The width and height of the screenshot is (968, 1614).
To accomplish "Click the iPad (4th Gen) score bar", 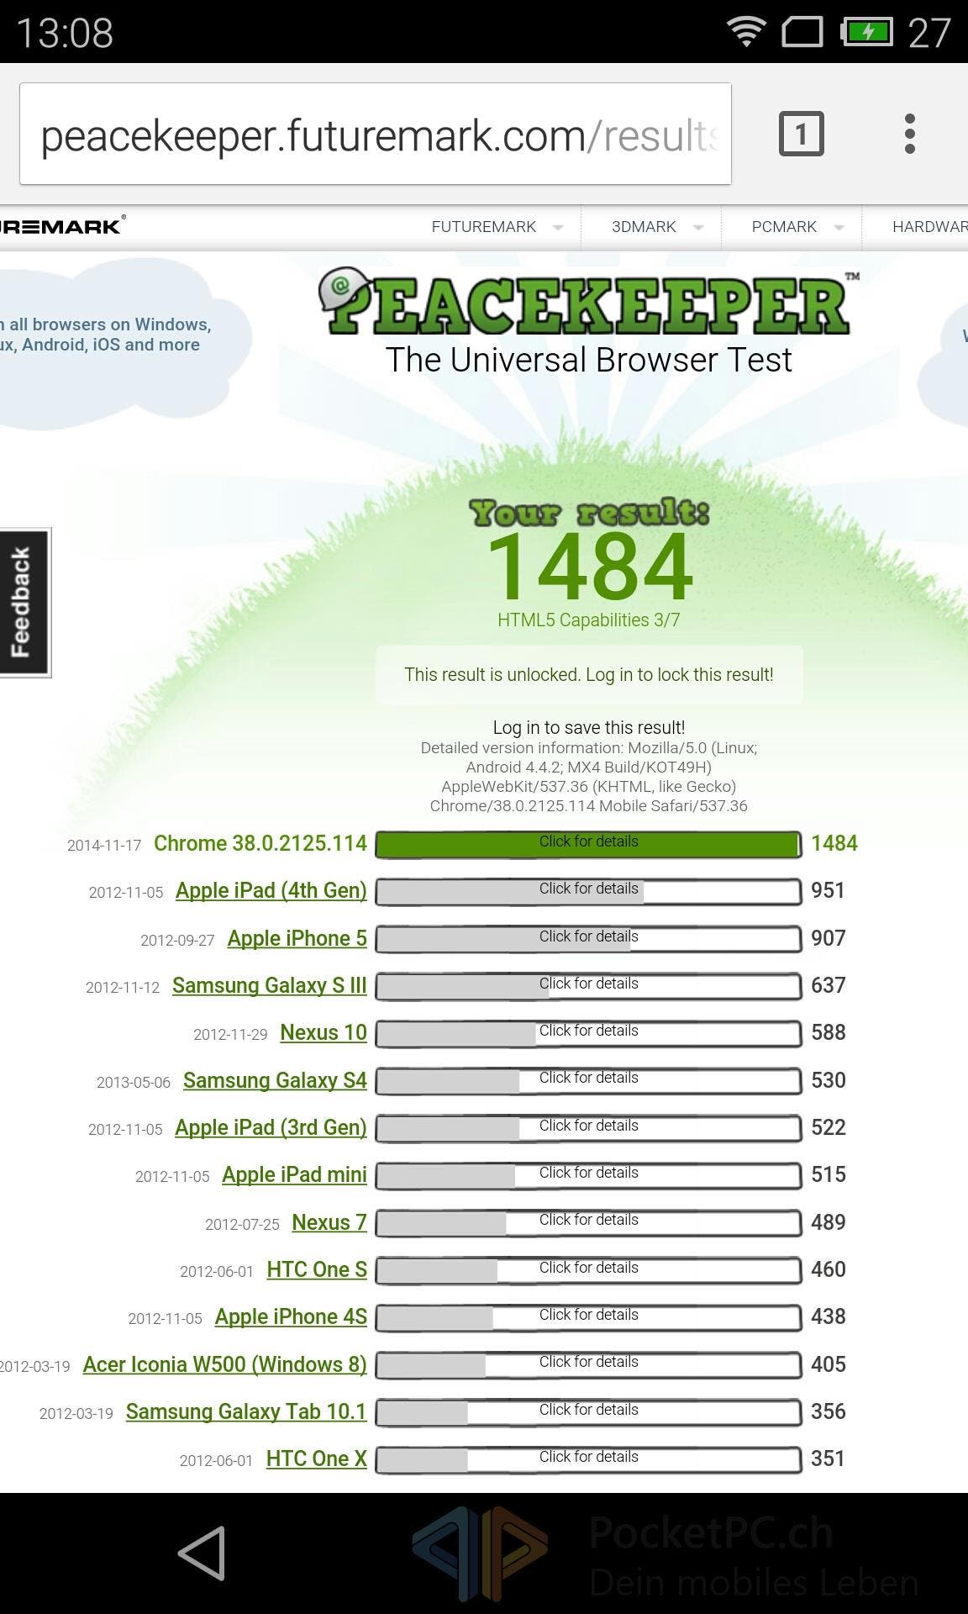I will 588,891.
